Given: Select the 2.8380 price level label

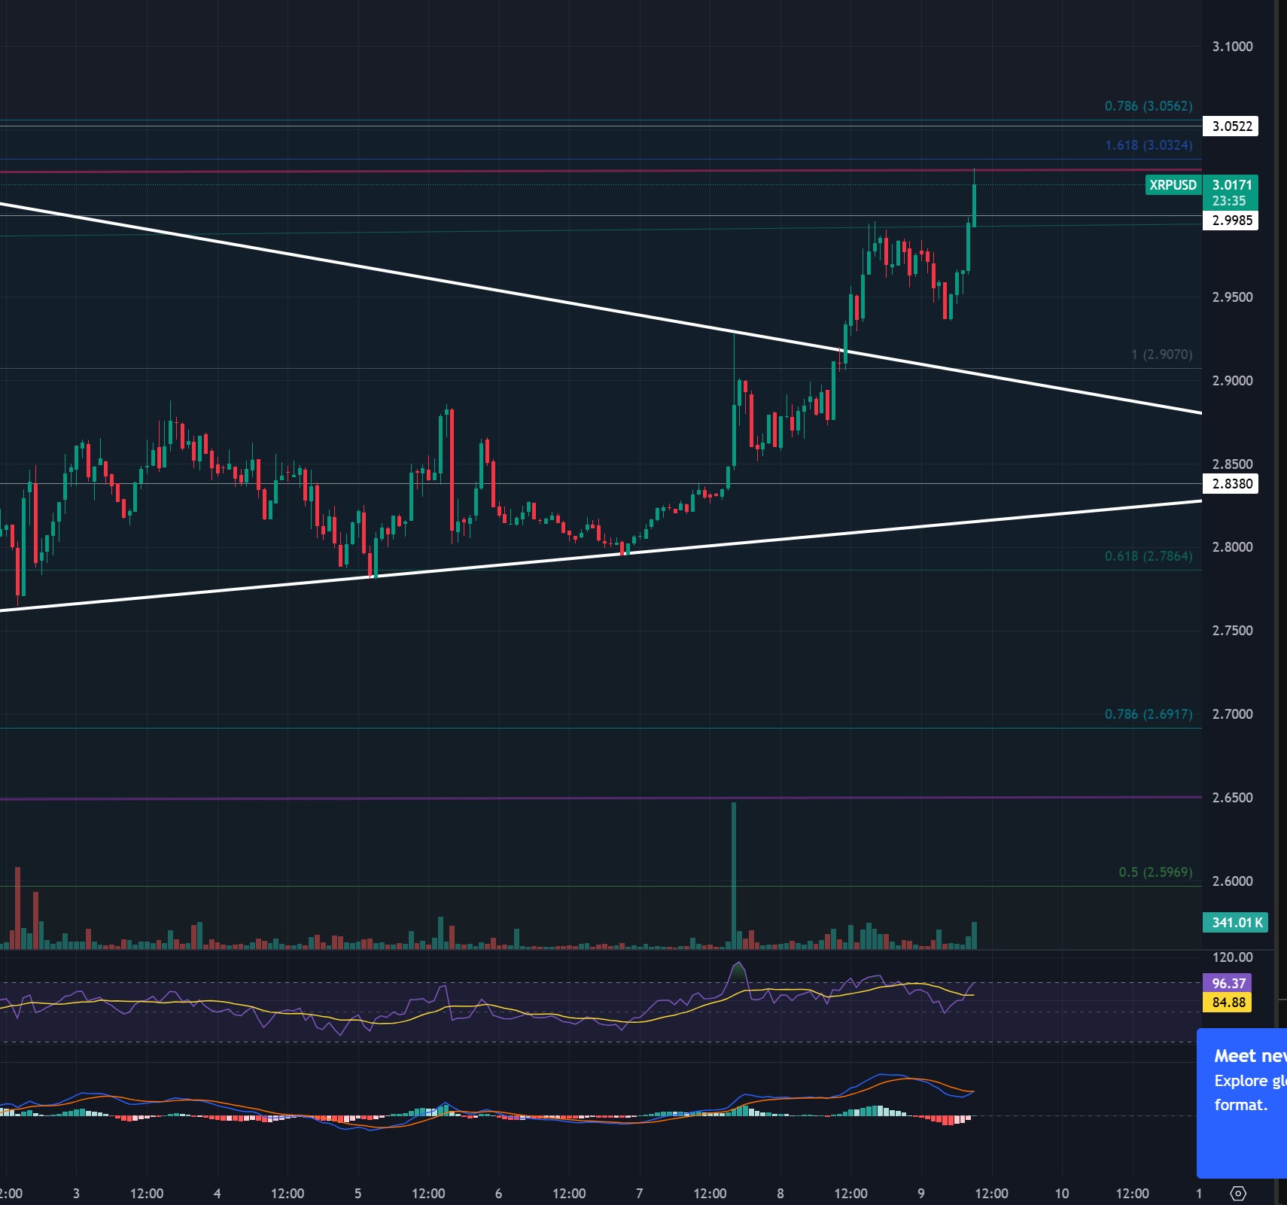Looking at the screenshot, I should pos(1231,483).
